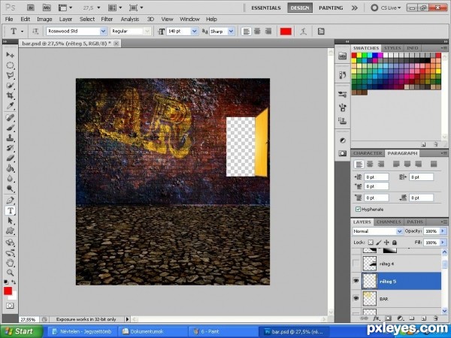Lock transparent pixels in Layers panel
Image resolution: width=451 pixels, height=338 pixels.
point(371,243)
